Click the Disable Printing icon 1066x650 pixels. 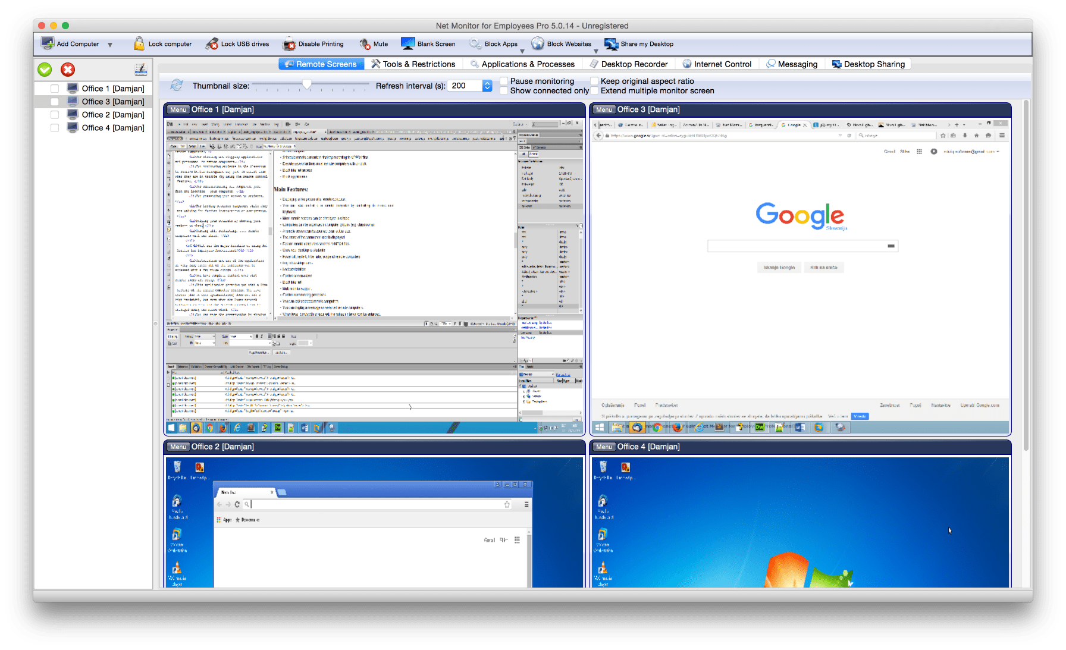289,44
